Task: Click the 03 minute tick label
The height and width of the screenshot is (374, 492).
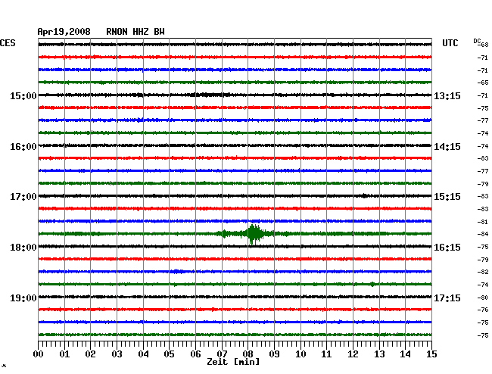Action: 117,354
